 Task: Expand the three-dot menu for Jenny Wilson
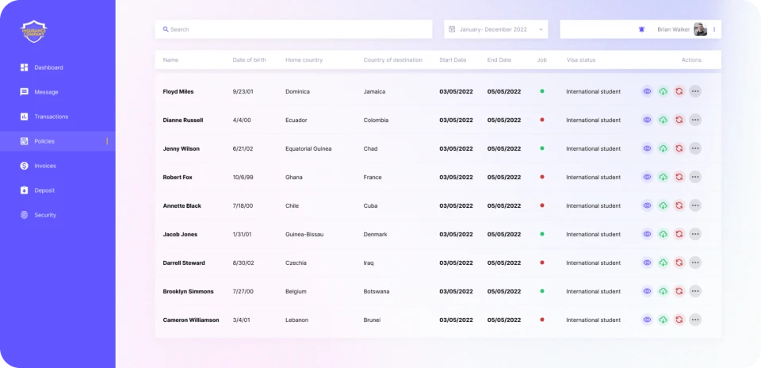tap(695, 148)
